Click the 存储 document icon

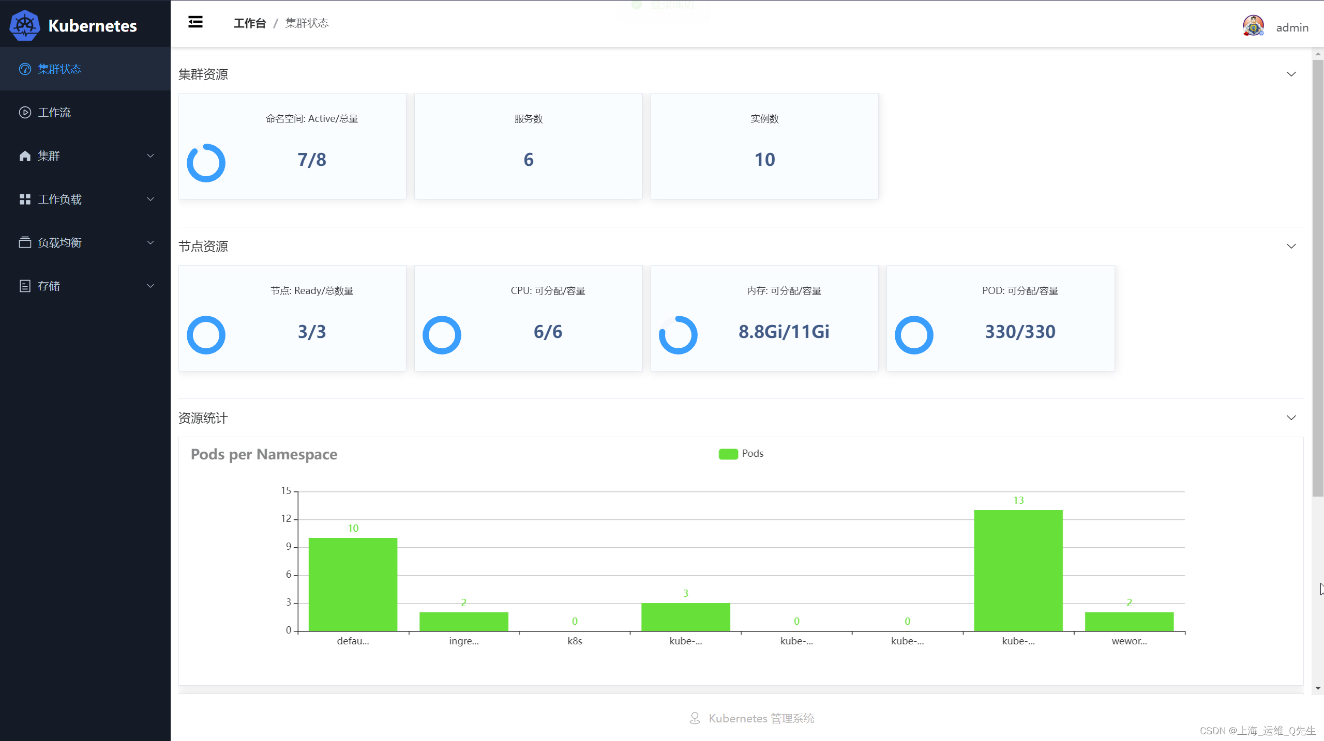click(25, 286)
